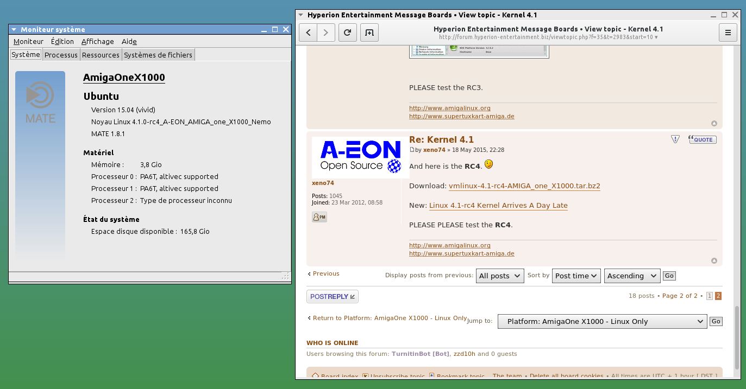Report the RC4 post with exclamation icon
This screenshot has width=746, height=389.
(x=675, y=139)
